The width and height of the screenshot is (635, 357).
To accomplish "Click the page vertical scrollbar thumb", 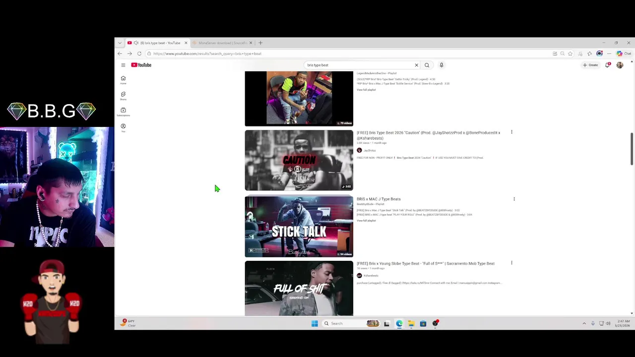I will point(632,149).
